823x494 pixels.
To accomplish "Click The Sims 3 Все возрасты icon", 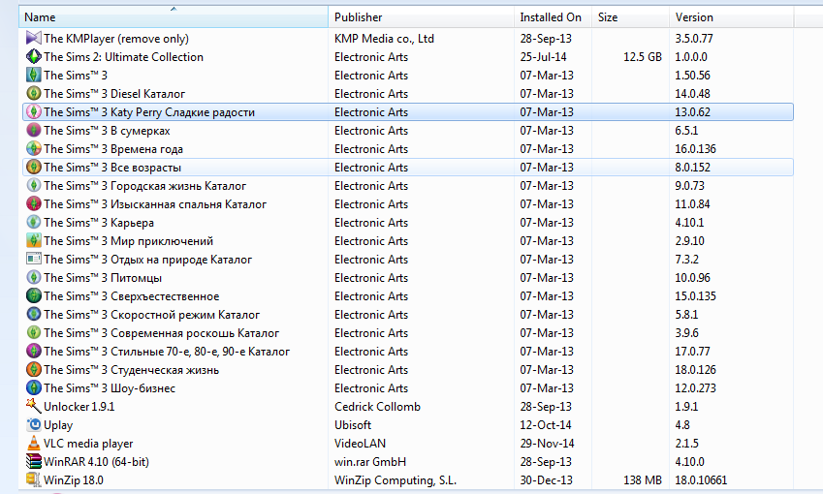I will 34,167.
